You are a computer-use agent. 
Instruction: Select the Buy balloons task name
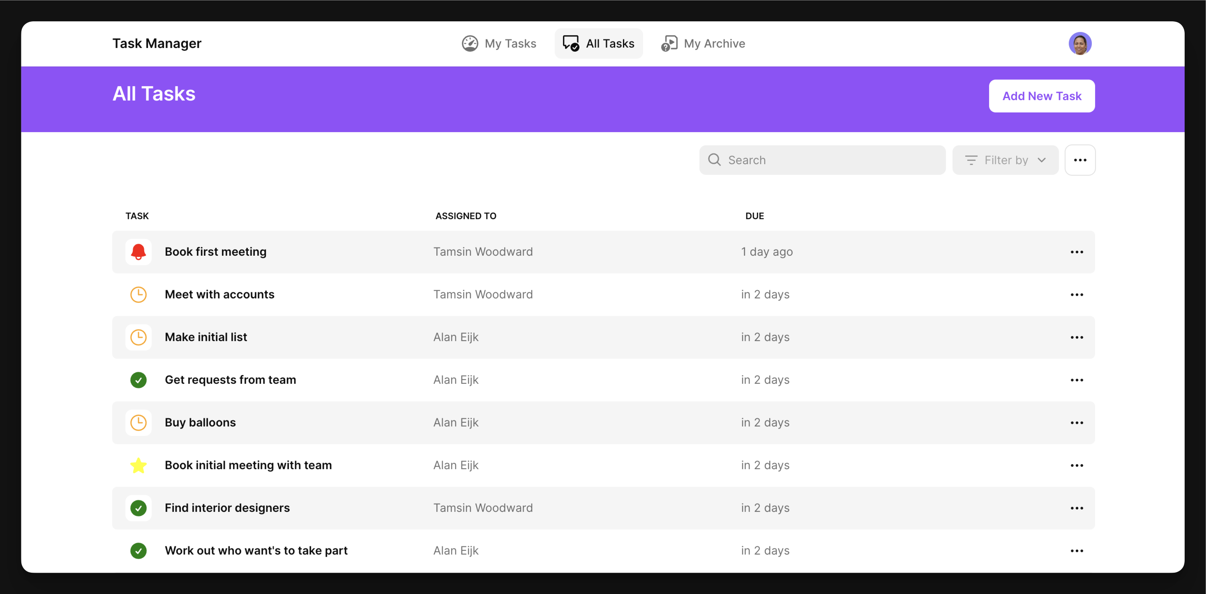click(200, 423)
